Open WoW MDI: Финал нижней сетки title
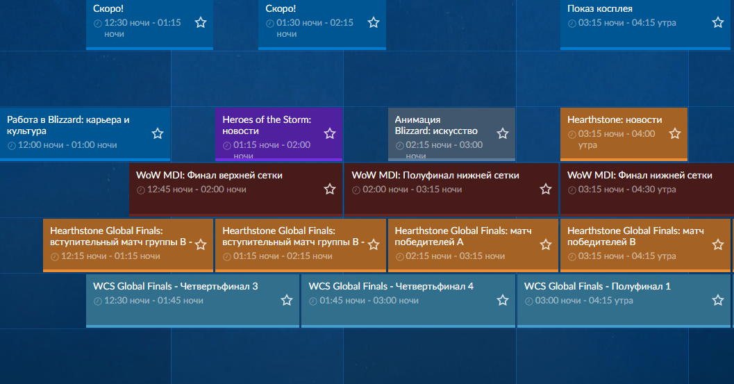Image resolution: width=734 pixels, height=384 pixels. tap(640, 175)
